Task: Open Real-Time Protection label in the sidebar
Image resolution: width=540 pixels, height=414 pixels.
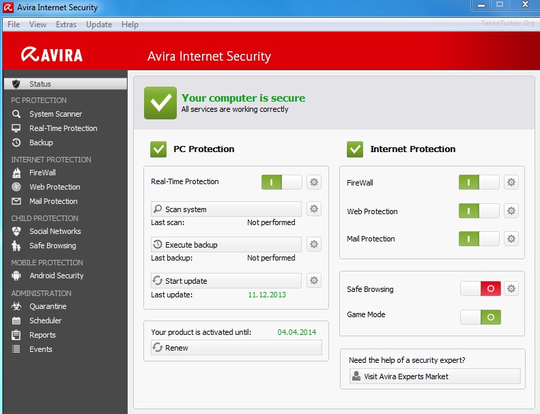Action: (x=63, y=128)
